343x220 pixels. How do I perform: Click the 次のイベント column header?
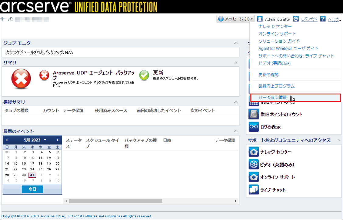pos(203,111)
